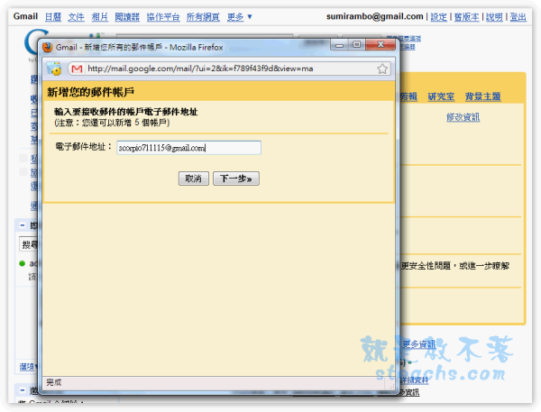
Task: Switch to 研究室 labs tab in settings
Action: coord(441,96)
